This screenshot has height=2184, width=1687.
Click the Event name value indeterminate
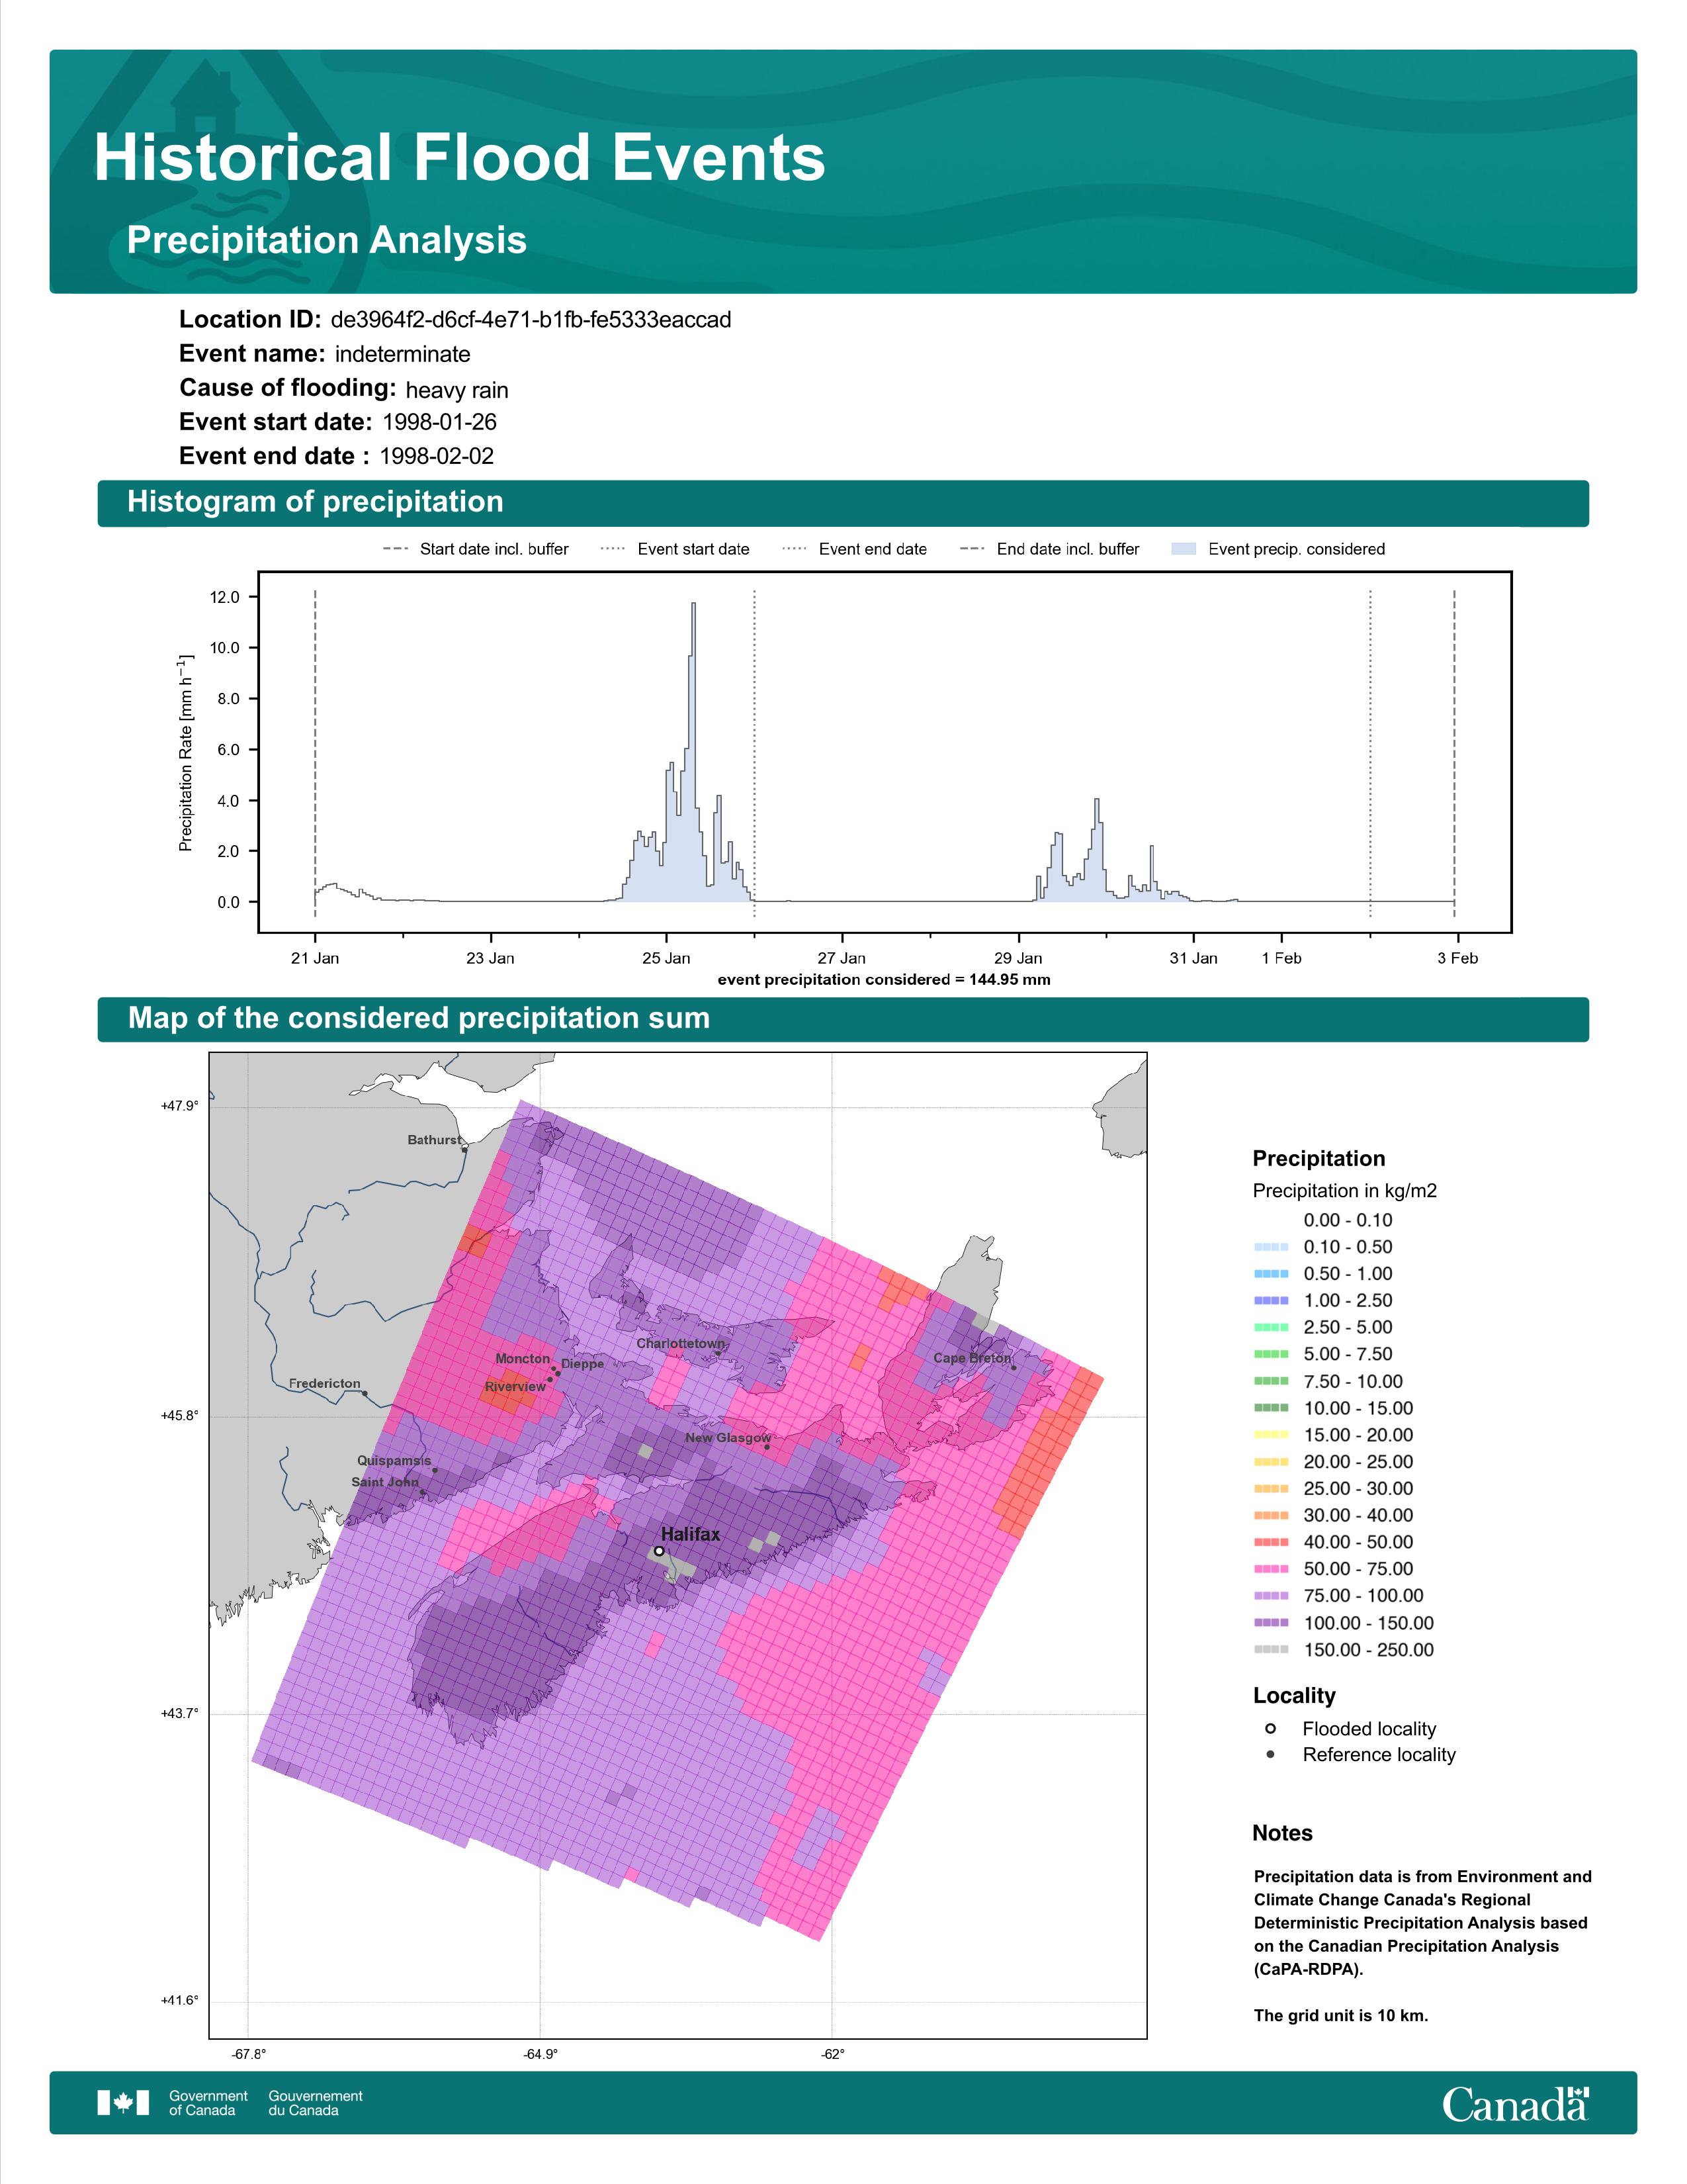click(403, 354)
